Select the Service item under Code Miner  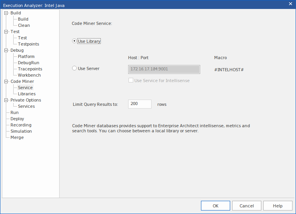[25, 88]
